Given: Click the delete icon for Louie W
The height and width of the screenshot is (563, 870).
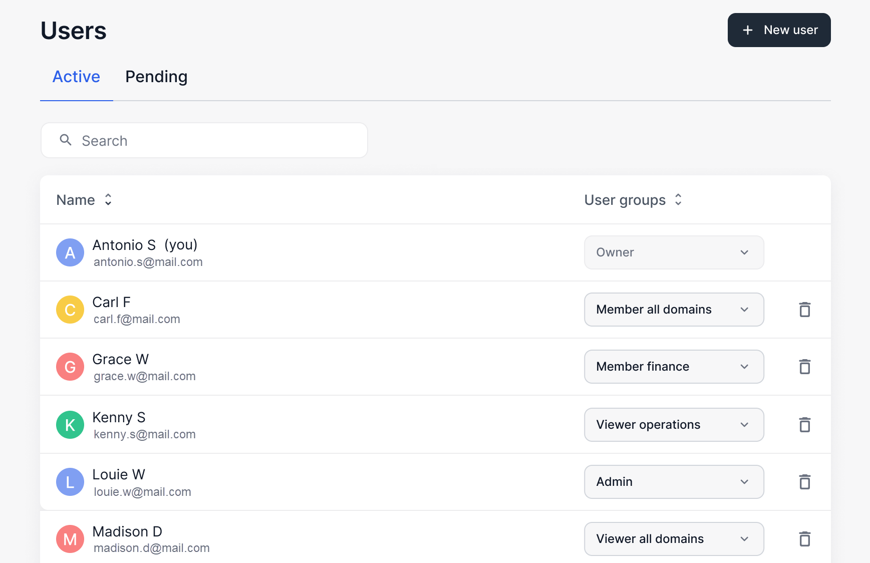Looking at the screenshot, I should 805,482.
